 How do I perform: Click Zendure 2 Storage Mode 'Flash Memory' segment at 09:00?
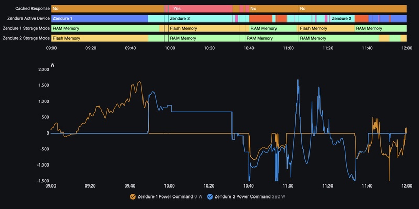click(100, 38)
